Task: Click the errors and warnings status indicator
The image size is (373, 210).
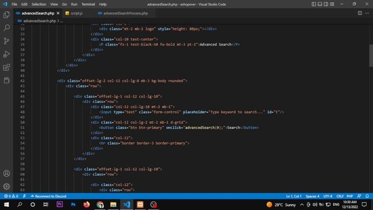Action: point(11,196)
